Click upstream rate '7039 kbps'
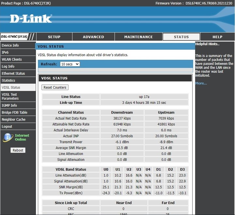Viewport: 235px width, 215px height. click(166, 118)
